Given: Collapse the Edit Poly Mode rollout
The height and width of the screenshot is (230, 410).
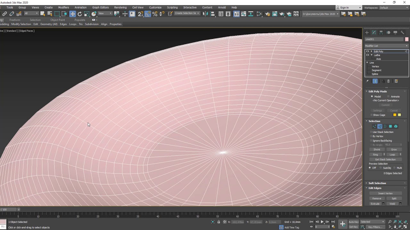Looking at the screenshot, I should pos(366,91).
